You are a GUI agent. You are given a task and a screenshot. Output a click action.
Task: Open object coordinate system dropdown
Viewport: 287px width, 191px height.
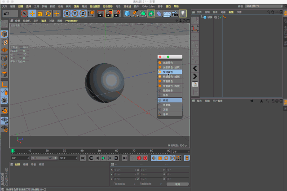[124, 184]
